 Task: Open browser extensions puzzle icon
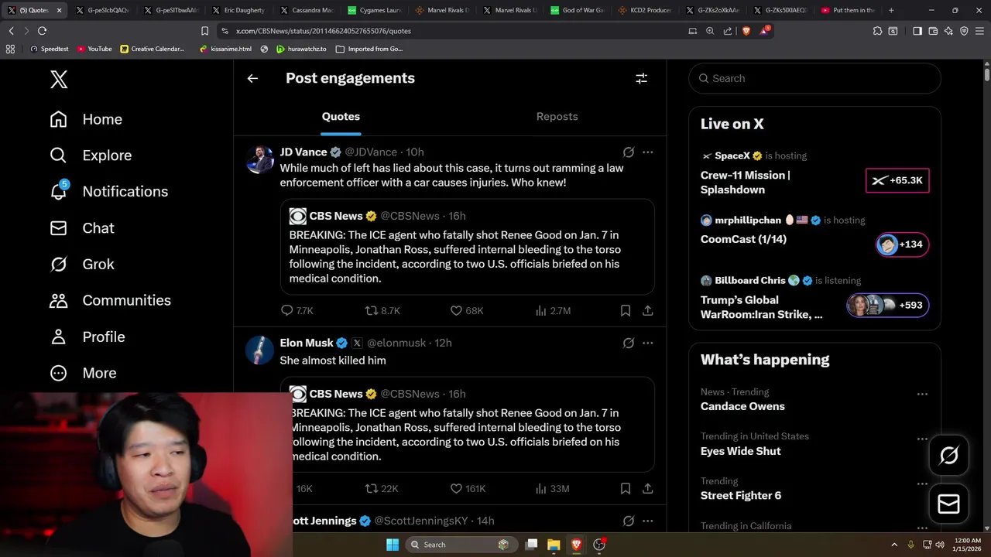pos(877,31)
